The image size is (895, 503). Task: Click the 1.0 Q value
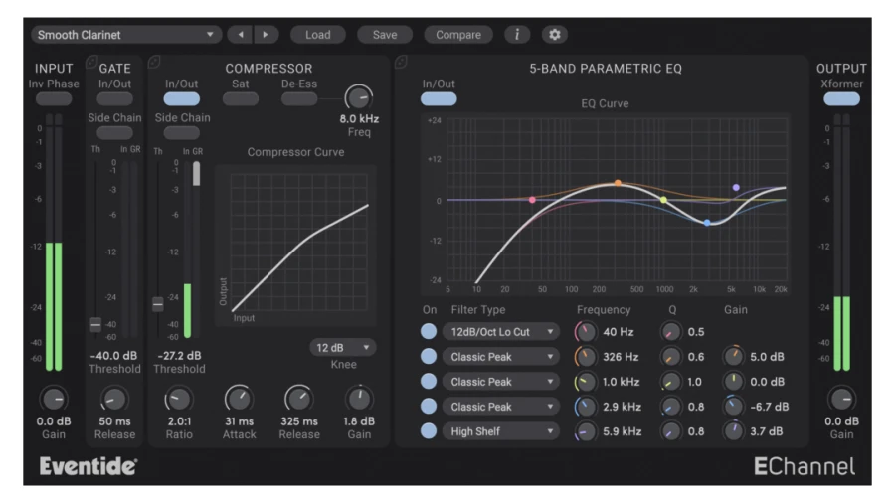[695, 382]
